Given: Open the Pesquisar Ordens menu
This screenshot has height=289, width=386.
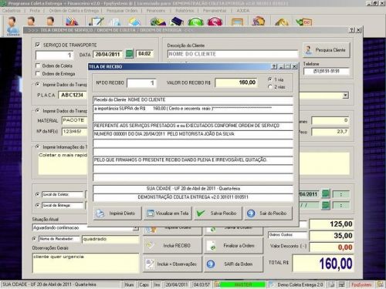Looking at the screenshot, I should [122, 11].
